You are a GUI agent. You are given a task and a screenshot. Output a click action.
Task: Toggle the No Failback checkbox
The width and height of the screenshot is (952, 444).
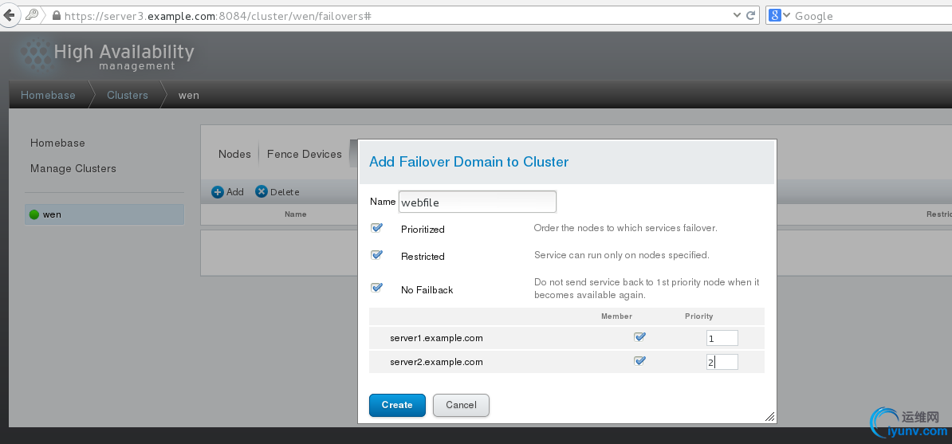coord(376,288)
